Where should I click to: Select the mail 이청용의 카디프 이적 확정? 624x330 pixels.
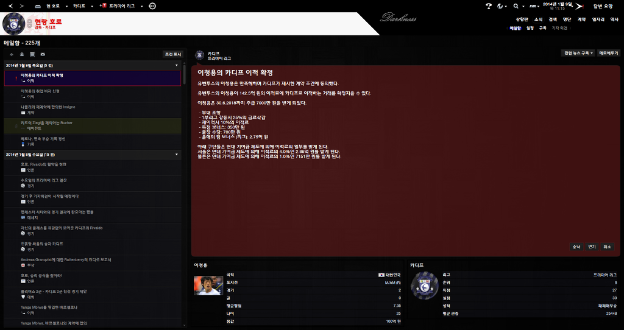tap(93, 78)
